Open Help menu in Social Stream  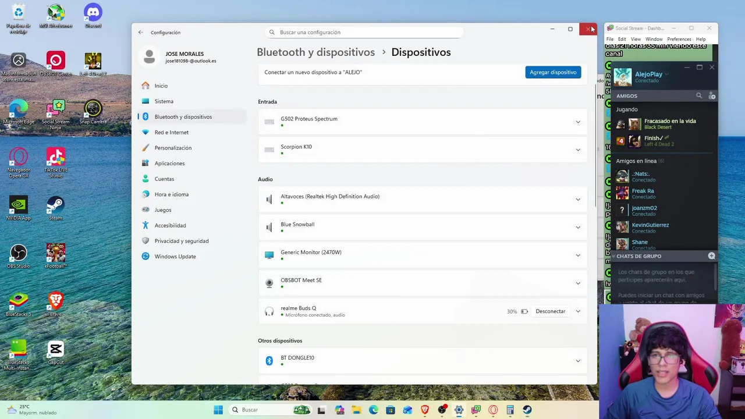(701, 39)
